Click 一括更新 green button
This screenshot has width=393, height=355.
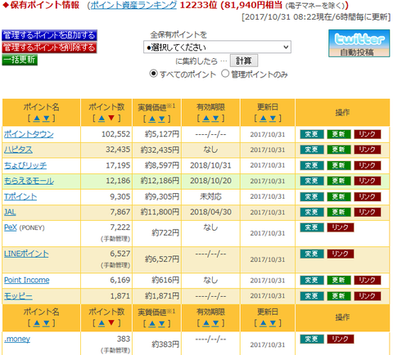(20, 60)
